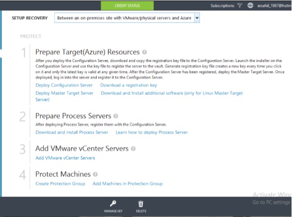This screenshot has height=217, width=292.
Task: Open the Subscriptions menu
Action: 222,6
